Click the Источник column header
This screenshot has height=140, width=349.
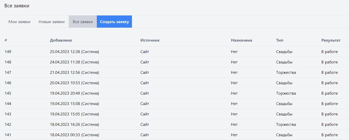(x=150, y=40)
